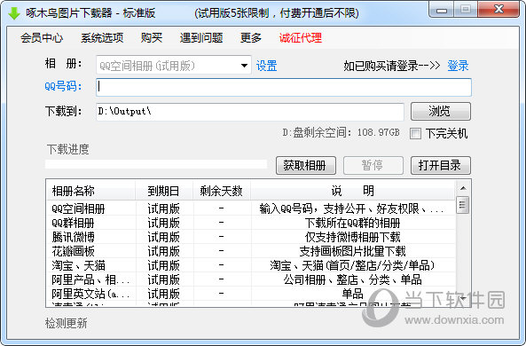
Task: Click the list scrollbar thumb
Action: coord(463,205)
